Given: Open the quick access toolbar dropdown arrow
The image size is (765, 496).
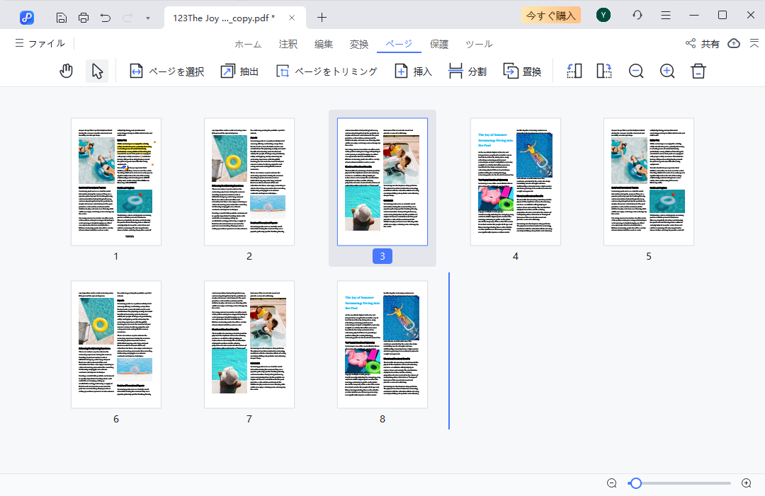Looking at the screenshot, I should (x=148, y=18).
